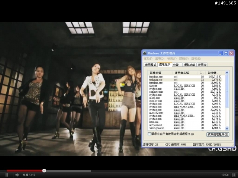Mute the video with the speaker icon
Screen dimensions: 238x178
click(x=17, y=175)
